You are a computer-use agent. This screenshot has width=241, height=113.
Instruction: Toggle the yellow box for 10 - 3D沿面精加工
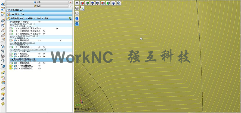tap(10, 69)
